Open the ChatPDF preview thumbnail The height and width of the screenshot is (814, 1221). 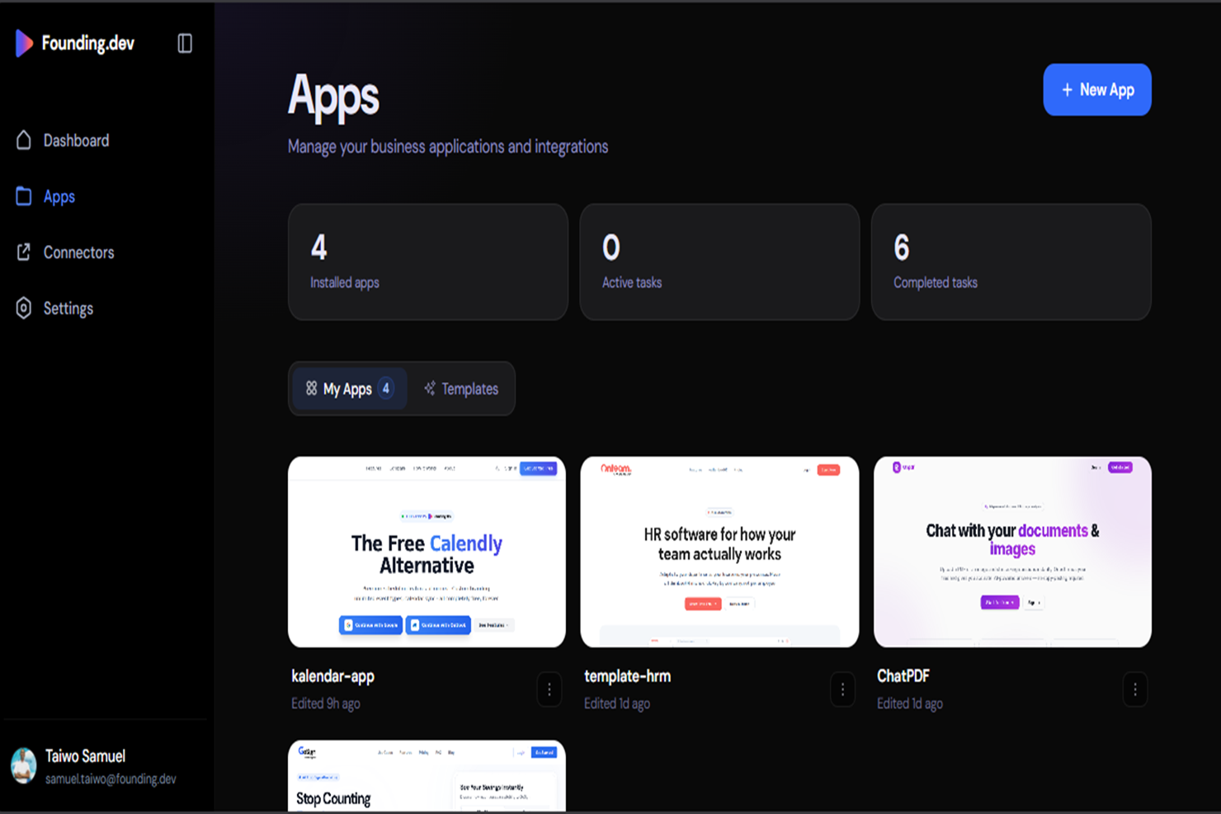click(1012, 552)
